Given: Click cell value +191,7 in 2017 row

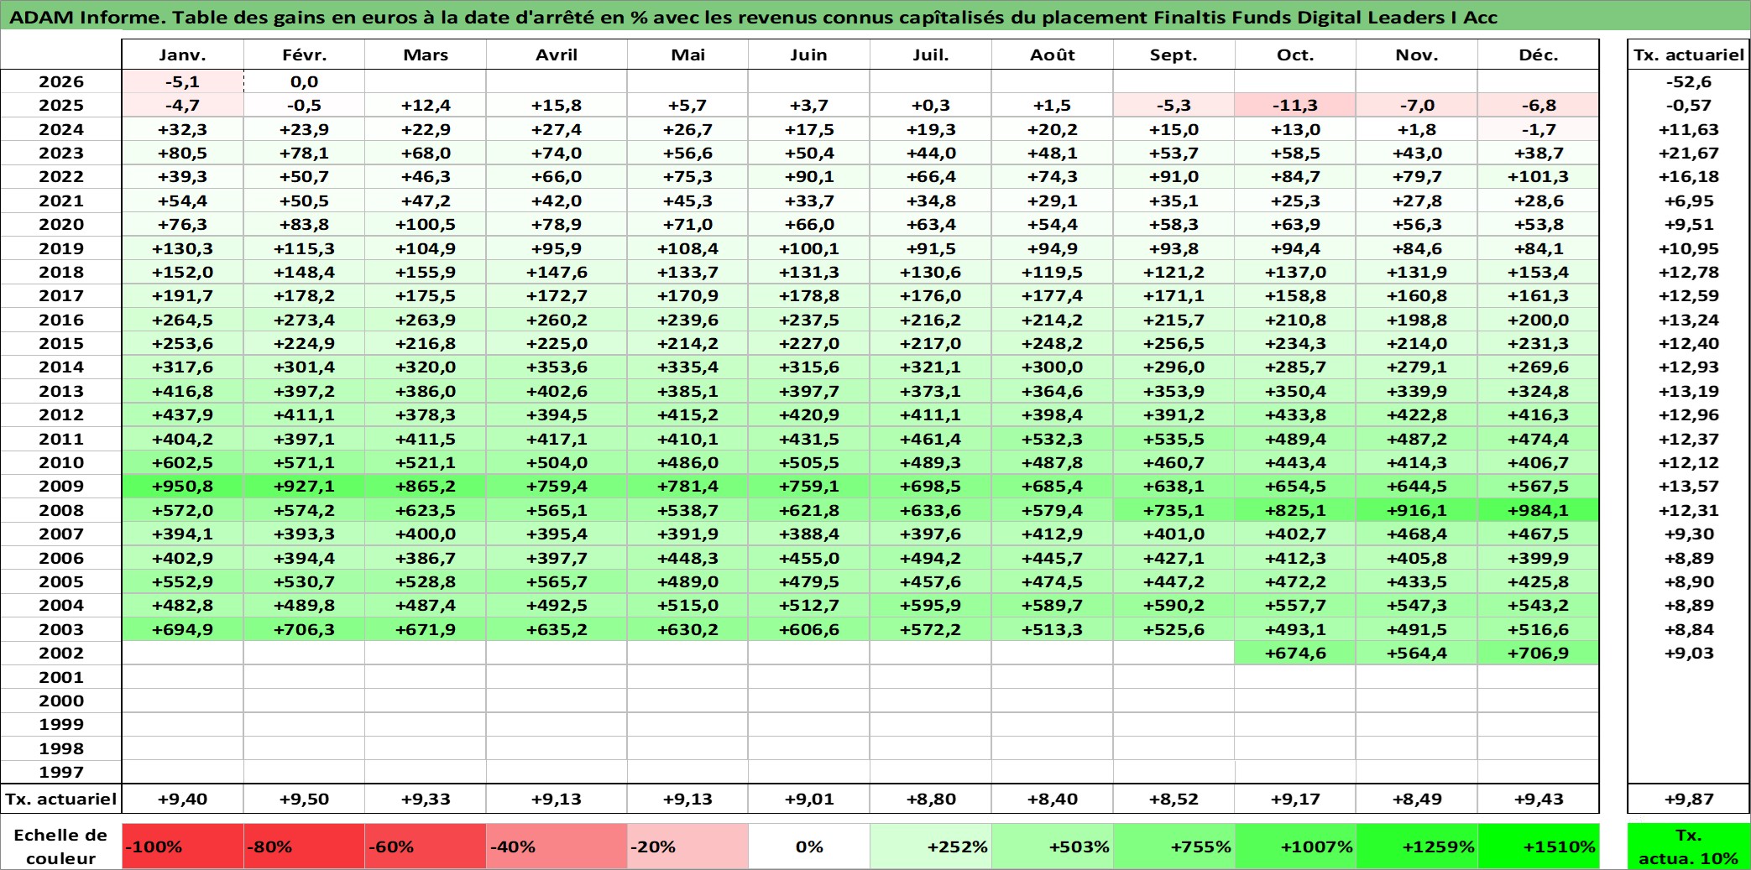Looking at the screenshot, I should pyautogui.click(x=182, y=295).
